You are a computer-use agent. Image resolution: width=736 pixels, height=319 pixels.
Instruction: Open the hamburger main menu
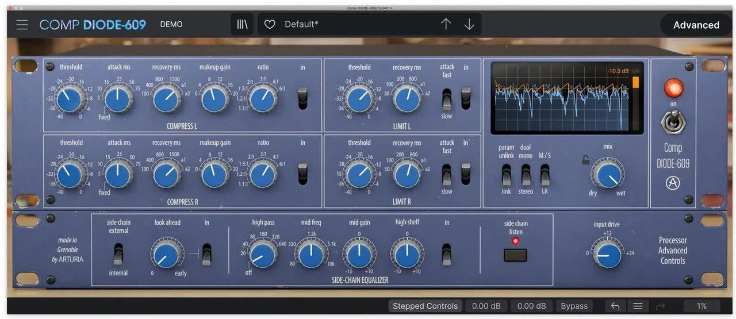click(x=22, y=25)
